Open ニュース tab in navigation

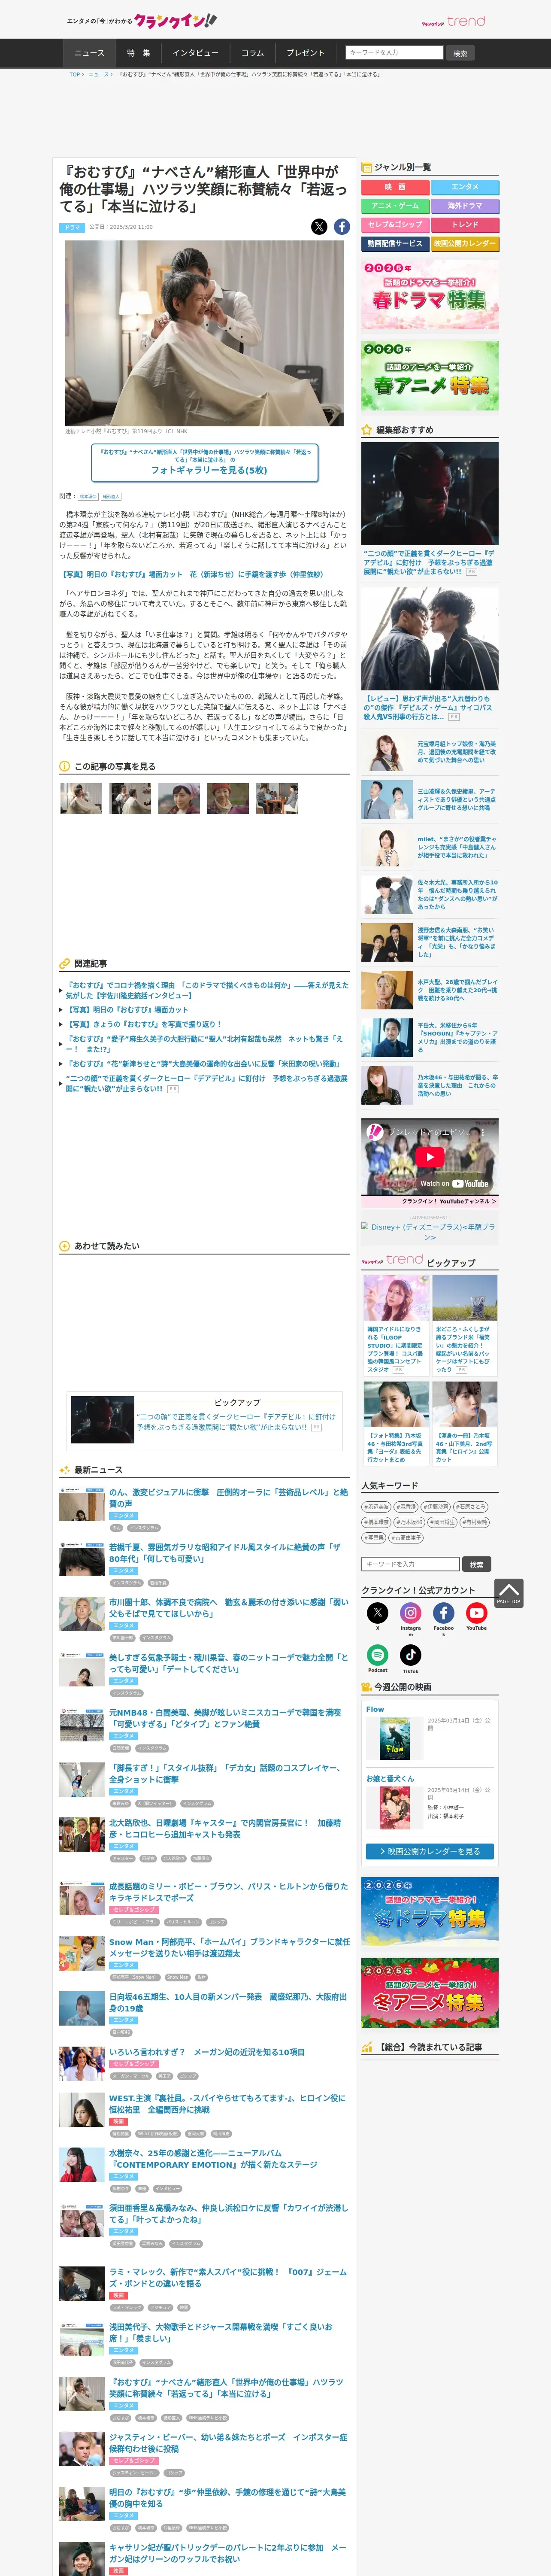pyautogui.click(x=89, y=53)
